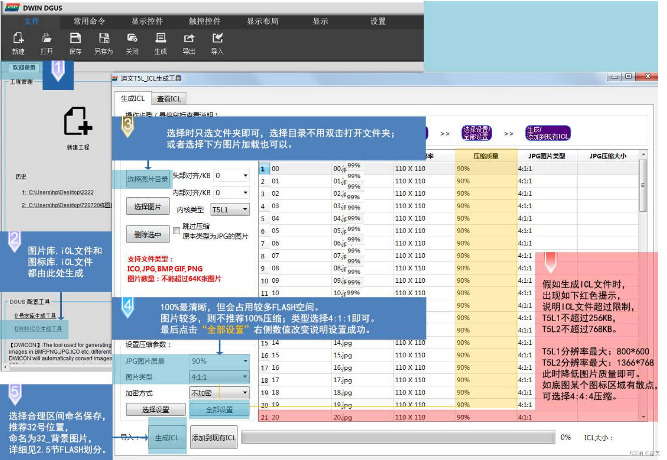Click the 迪文T5L_ICL生成工具 window title icon
The height and width of the screenshot is (460, 667).
point(115,78)
